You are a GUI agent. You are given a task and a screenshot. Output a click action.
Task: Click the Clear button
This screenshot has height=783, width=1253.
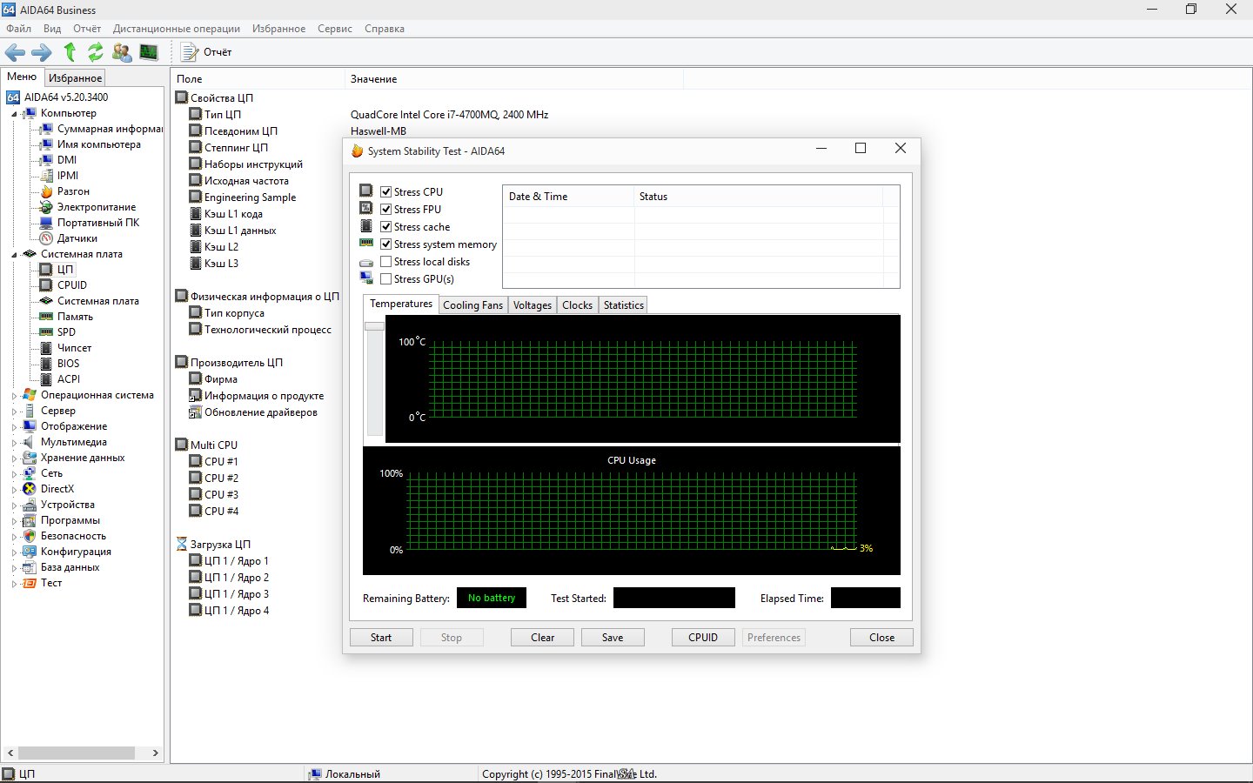(542, 638)
